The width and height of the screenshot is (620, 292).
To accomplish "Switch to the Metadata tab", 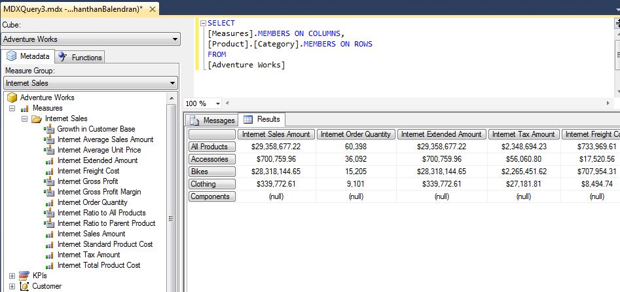I will [27, 56].
